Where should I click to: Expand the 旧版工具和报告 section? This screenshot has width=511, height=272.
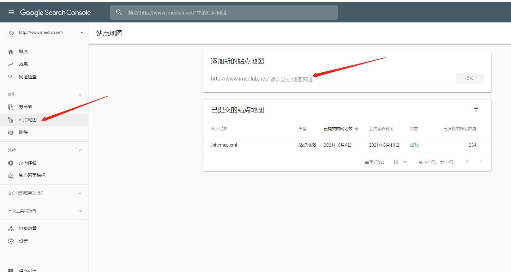tap(80, 211)
